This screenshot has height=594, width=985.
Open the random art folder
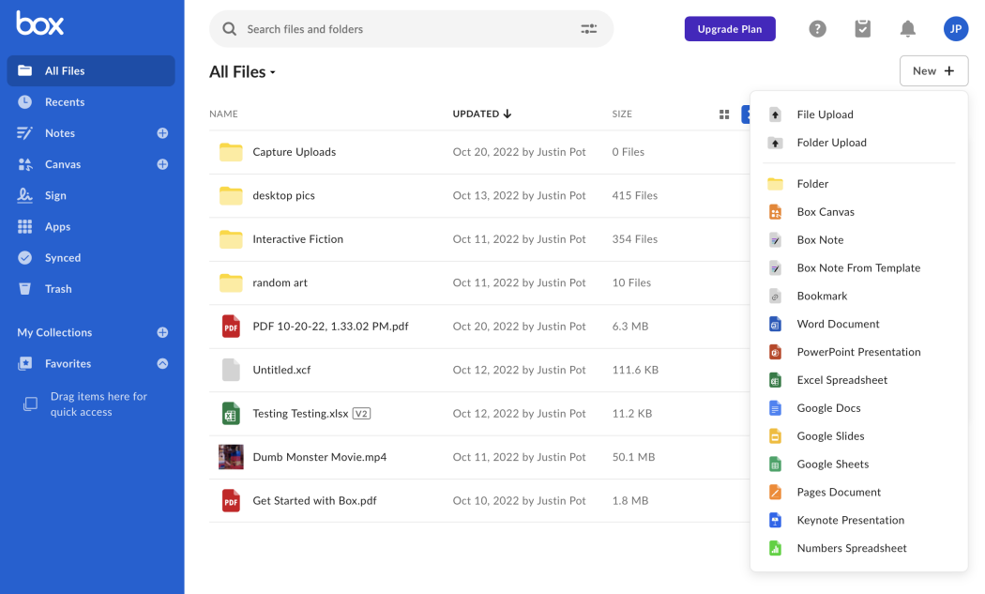coord(280,282)
